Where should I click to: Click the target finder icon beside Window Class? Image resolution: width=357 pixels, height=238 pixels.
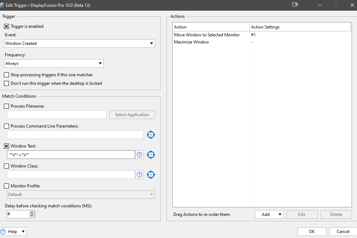pyautogui.click(x=151, y=175)
